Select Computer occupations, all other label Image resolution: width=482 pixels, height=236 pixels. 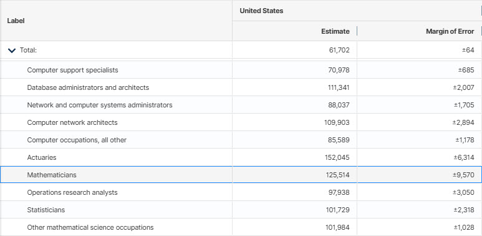point(77,140)
